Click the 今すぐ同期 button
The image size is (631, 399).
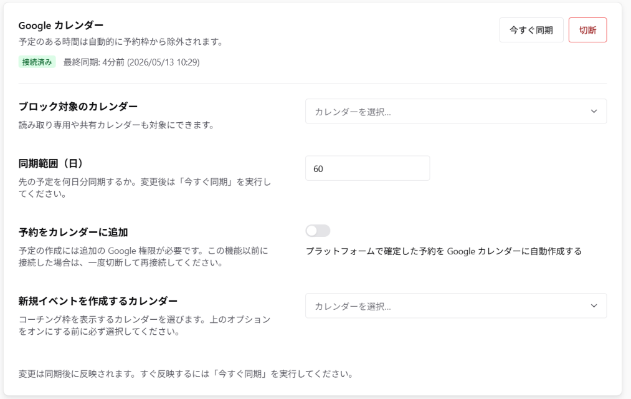tap(531, 30)
